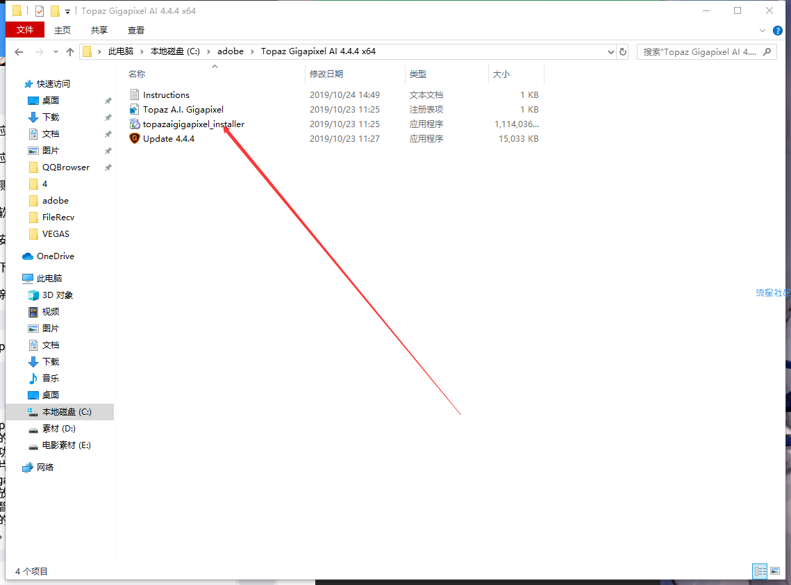Click adobe in address breadcrumb

[231, 51]
